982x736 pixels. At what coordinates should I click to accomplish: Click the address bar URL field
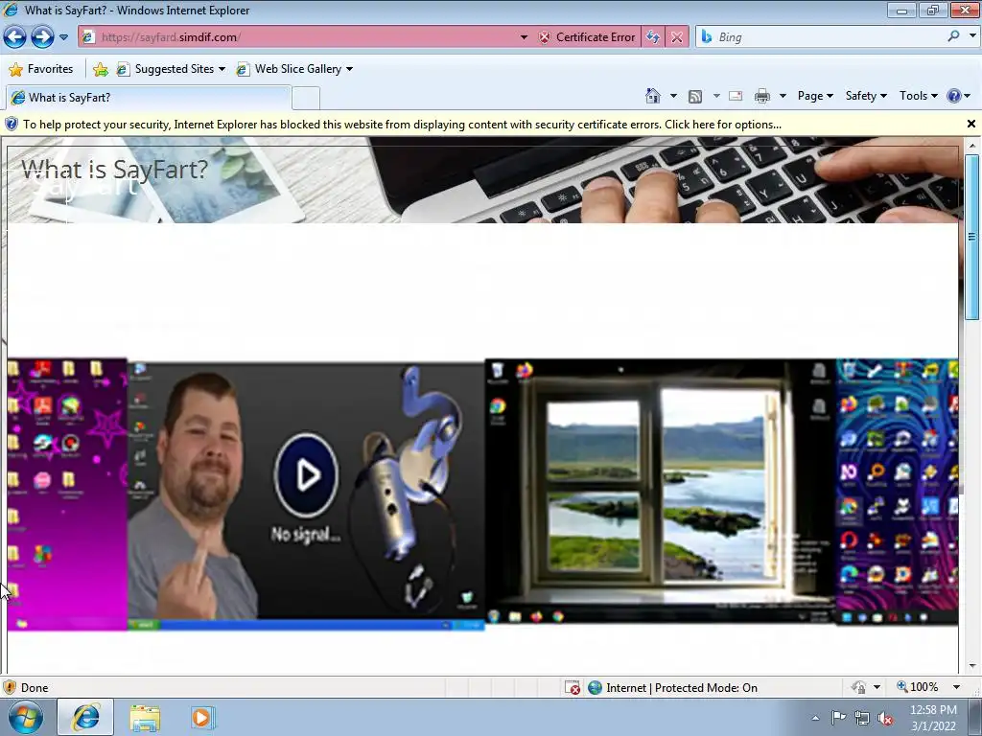(299, 37)
